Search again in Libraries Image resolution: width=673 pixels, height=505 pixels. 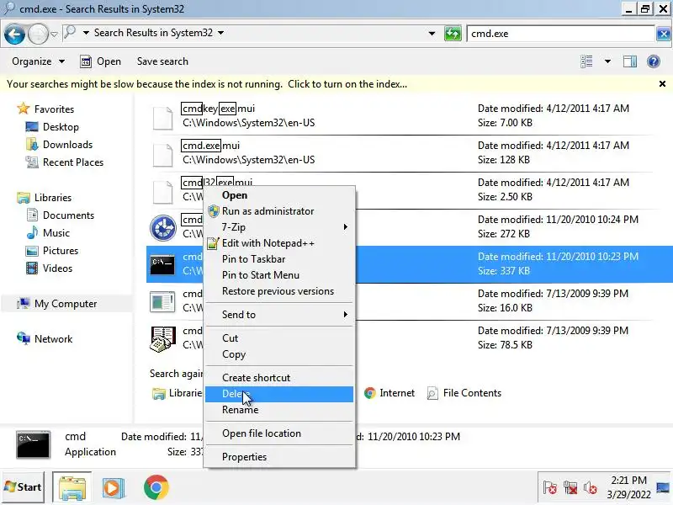[x=177, y=393]
